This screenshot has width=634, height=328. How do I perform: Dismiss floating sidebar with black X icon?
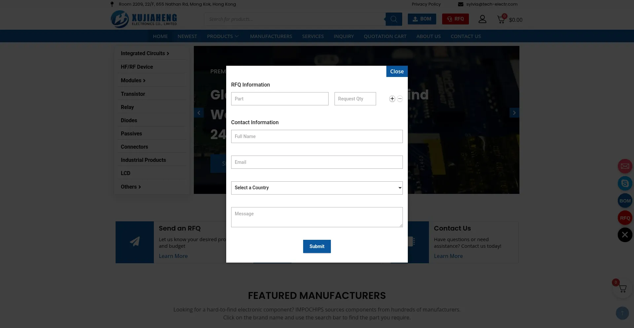tap(625, 235)
